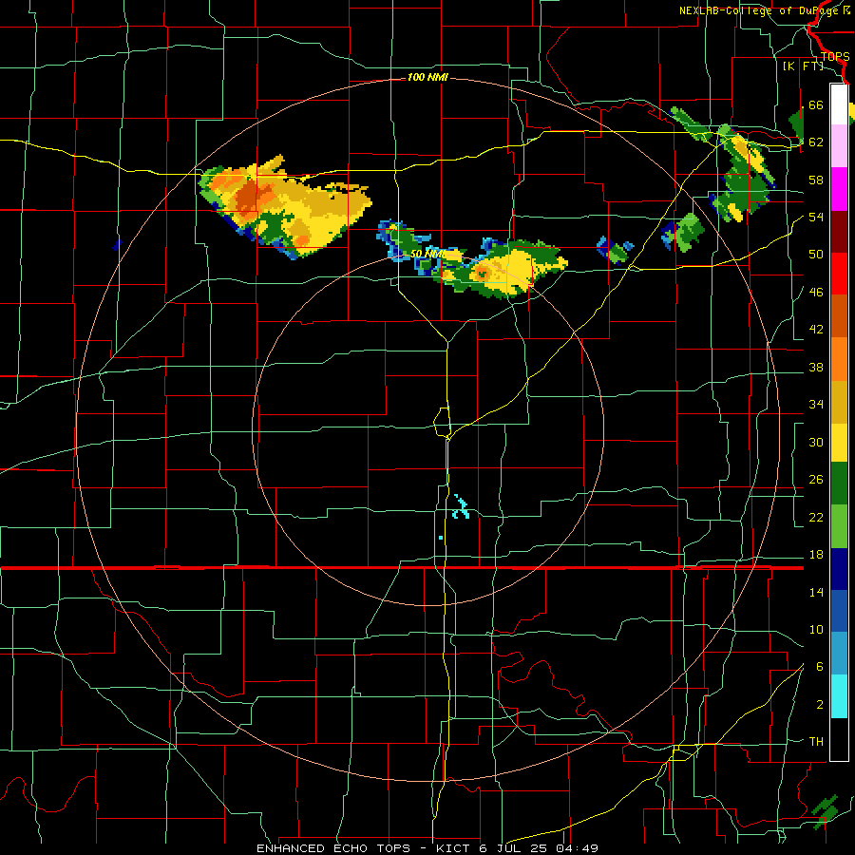
Task: Click the '26' scale label
Action: [816, 480]
